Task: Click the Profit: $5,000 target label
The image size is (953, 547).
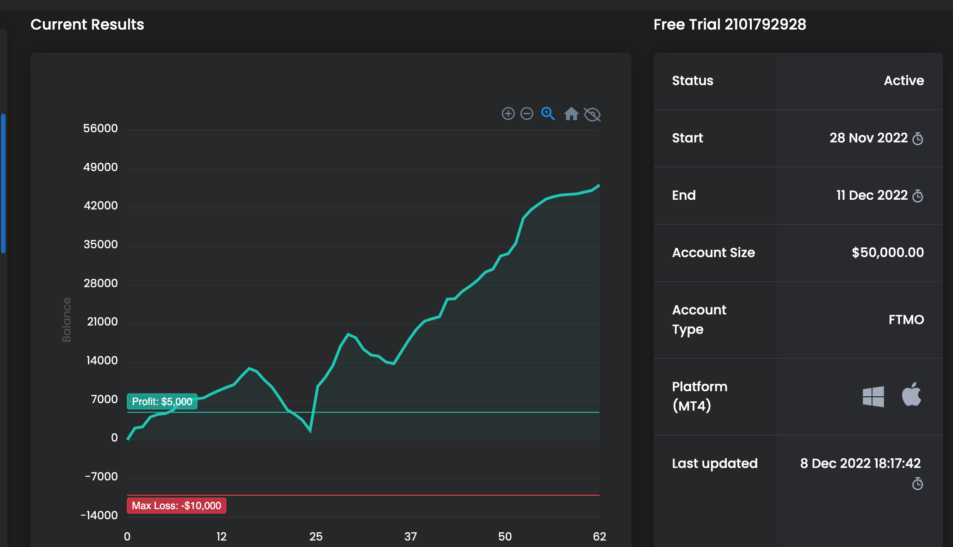Action: click(162, 401)
